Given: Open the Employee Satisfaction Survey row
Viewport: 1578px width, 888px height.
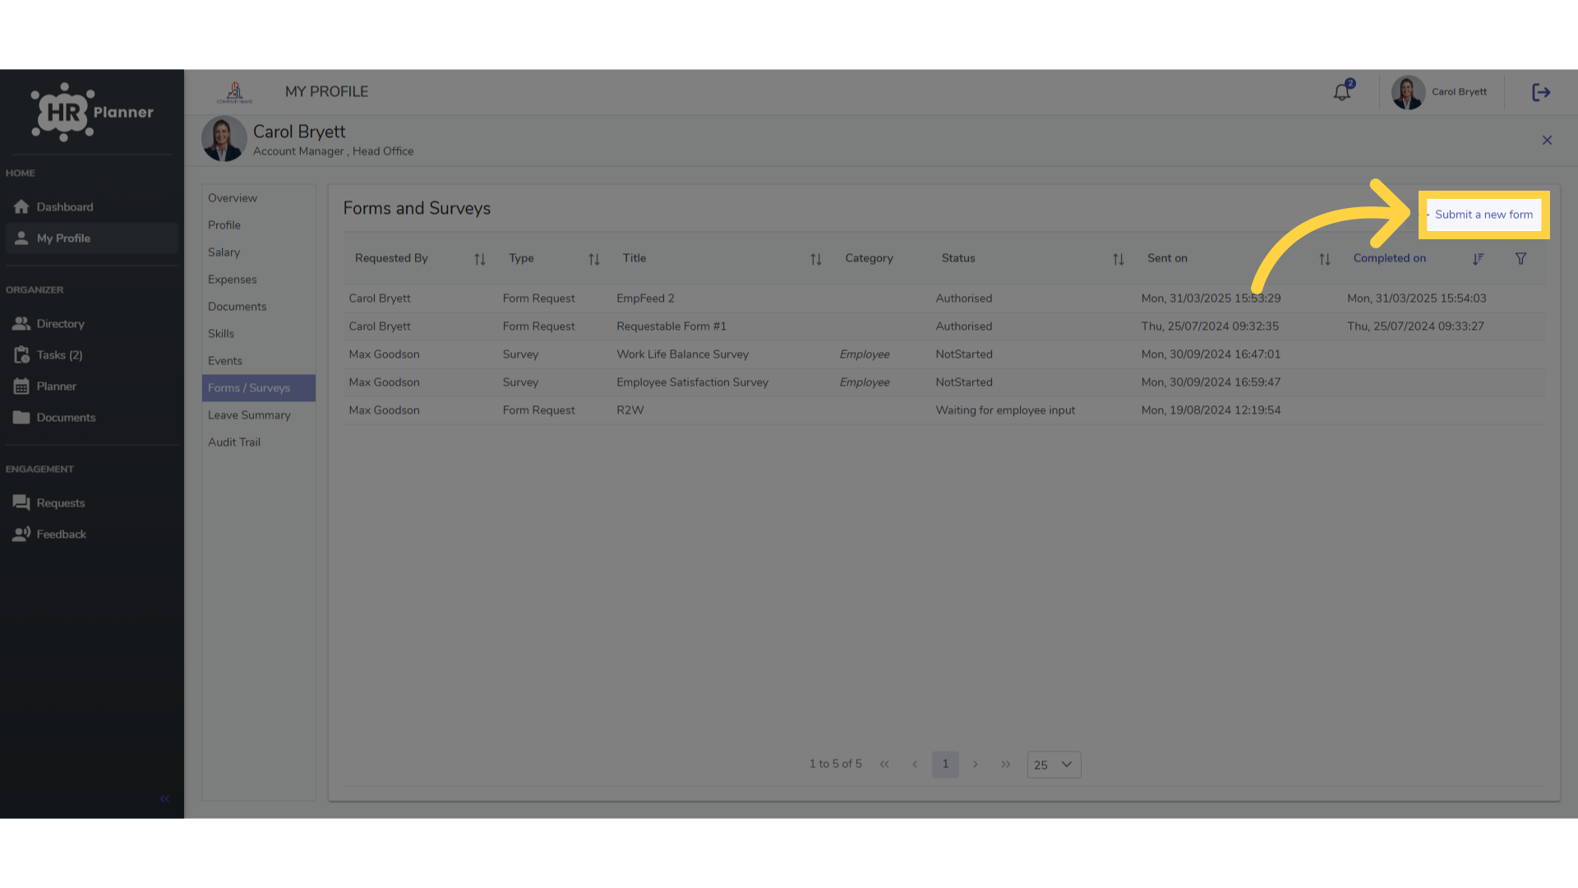Looking at the screenshot, I should click(x=944, y=382).
